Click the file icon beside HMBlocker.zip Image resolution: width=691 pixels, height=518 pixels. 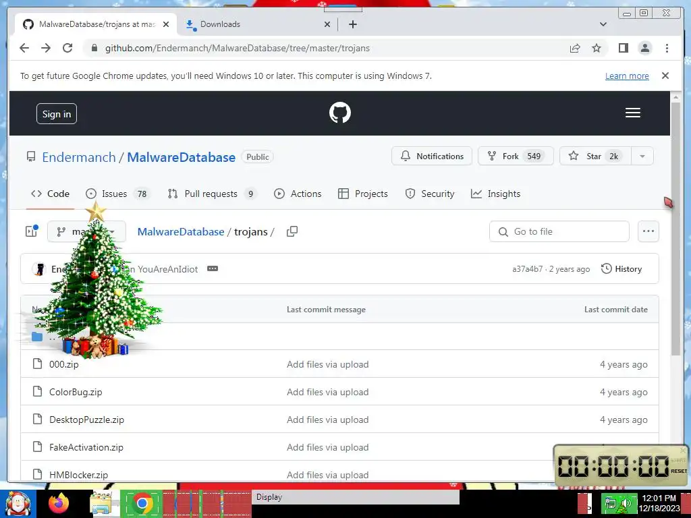[x=38, y=474]
